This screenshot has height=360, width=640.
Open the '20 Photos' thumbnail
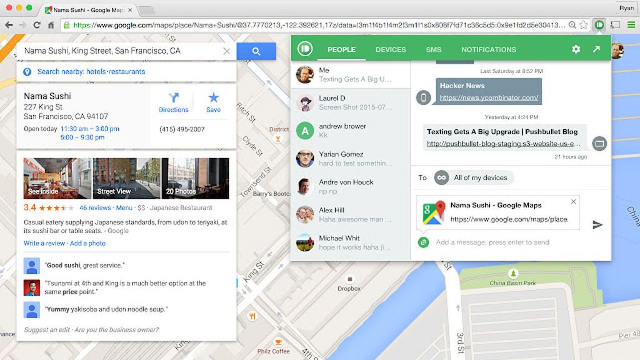(x=196, y=178)
